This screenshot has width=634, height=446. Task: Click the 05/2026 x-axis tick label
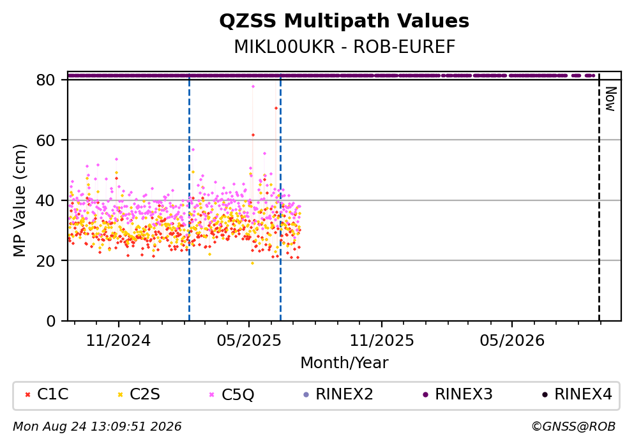[512, 341]
